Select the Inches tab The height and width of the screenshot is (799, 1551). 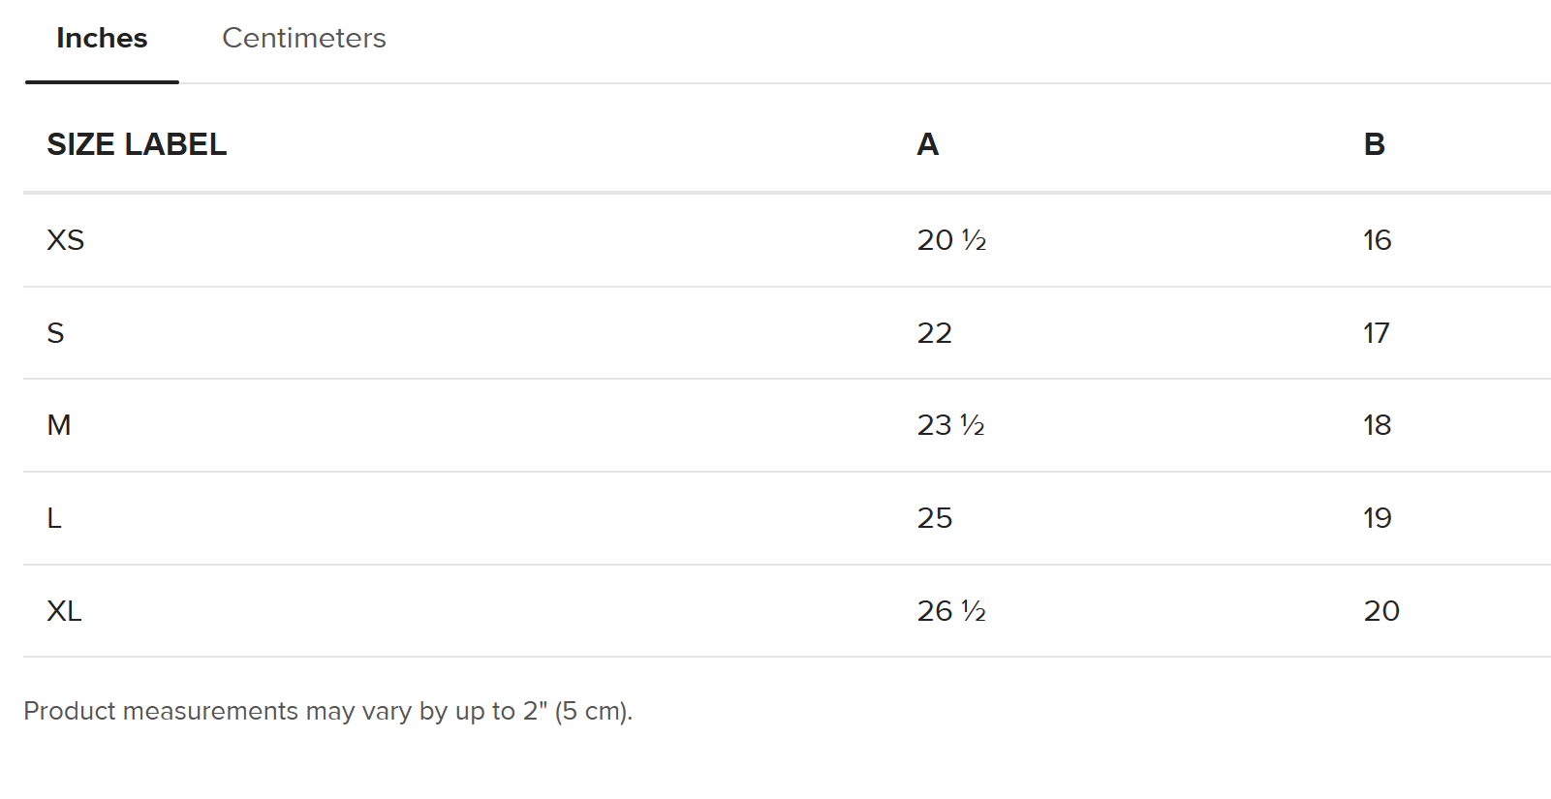[102, 38]
